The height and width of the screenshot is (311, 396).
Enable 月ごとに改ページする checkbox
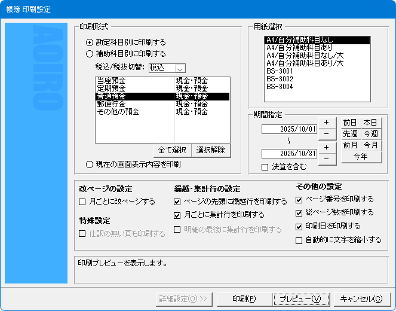tap(84, 202)
